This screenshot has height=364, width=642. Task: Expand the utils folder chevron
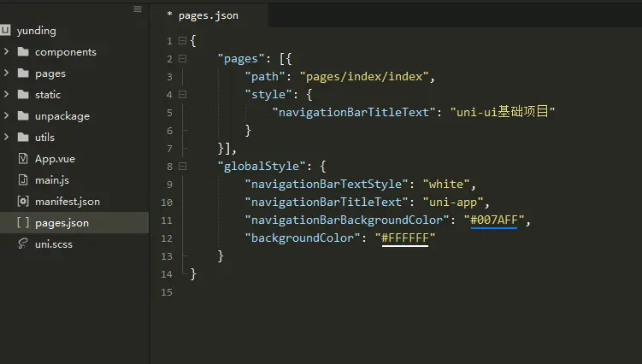(6, 137)
